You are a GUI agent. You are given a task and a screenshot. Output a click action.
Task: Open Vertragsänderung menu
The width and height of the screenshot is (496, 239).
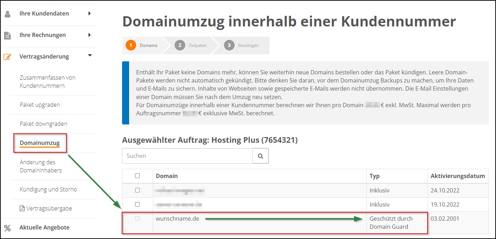(44, 56)
